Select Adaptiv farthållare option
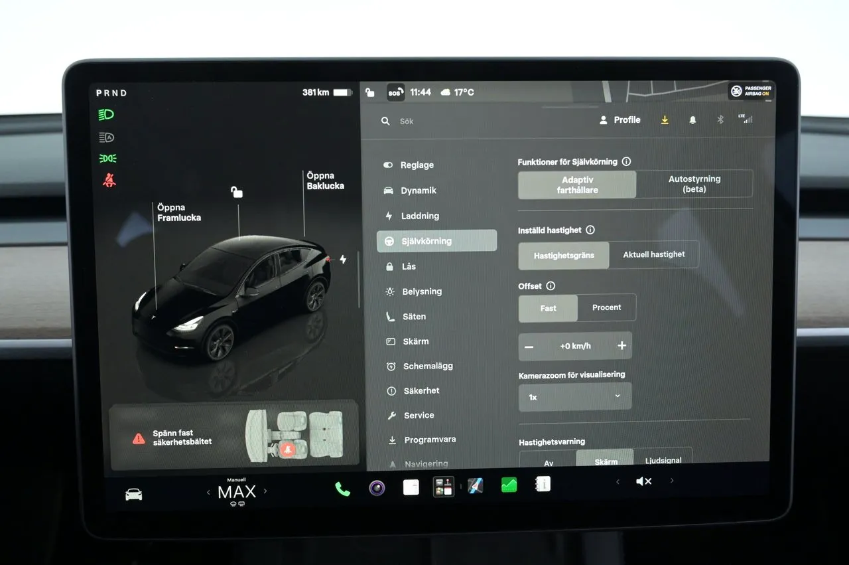The image size is (849, 565). point(577,185)
